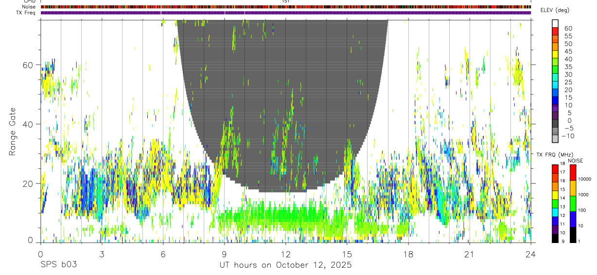Click the NOISE legend label '10000'
Viewport: 597px width, 275px height.
pyautogui.click(x=585, y=179)
